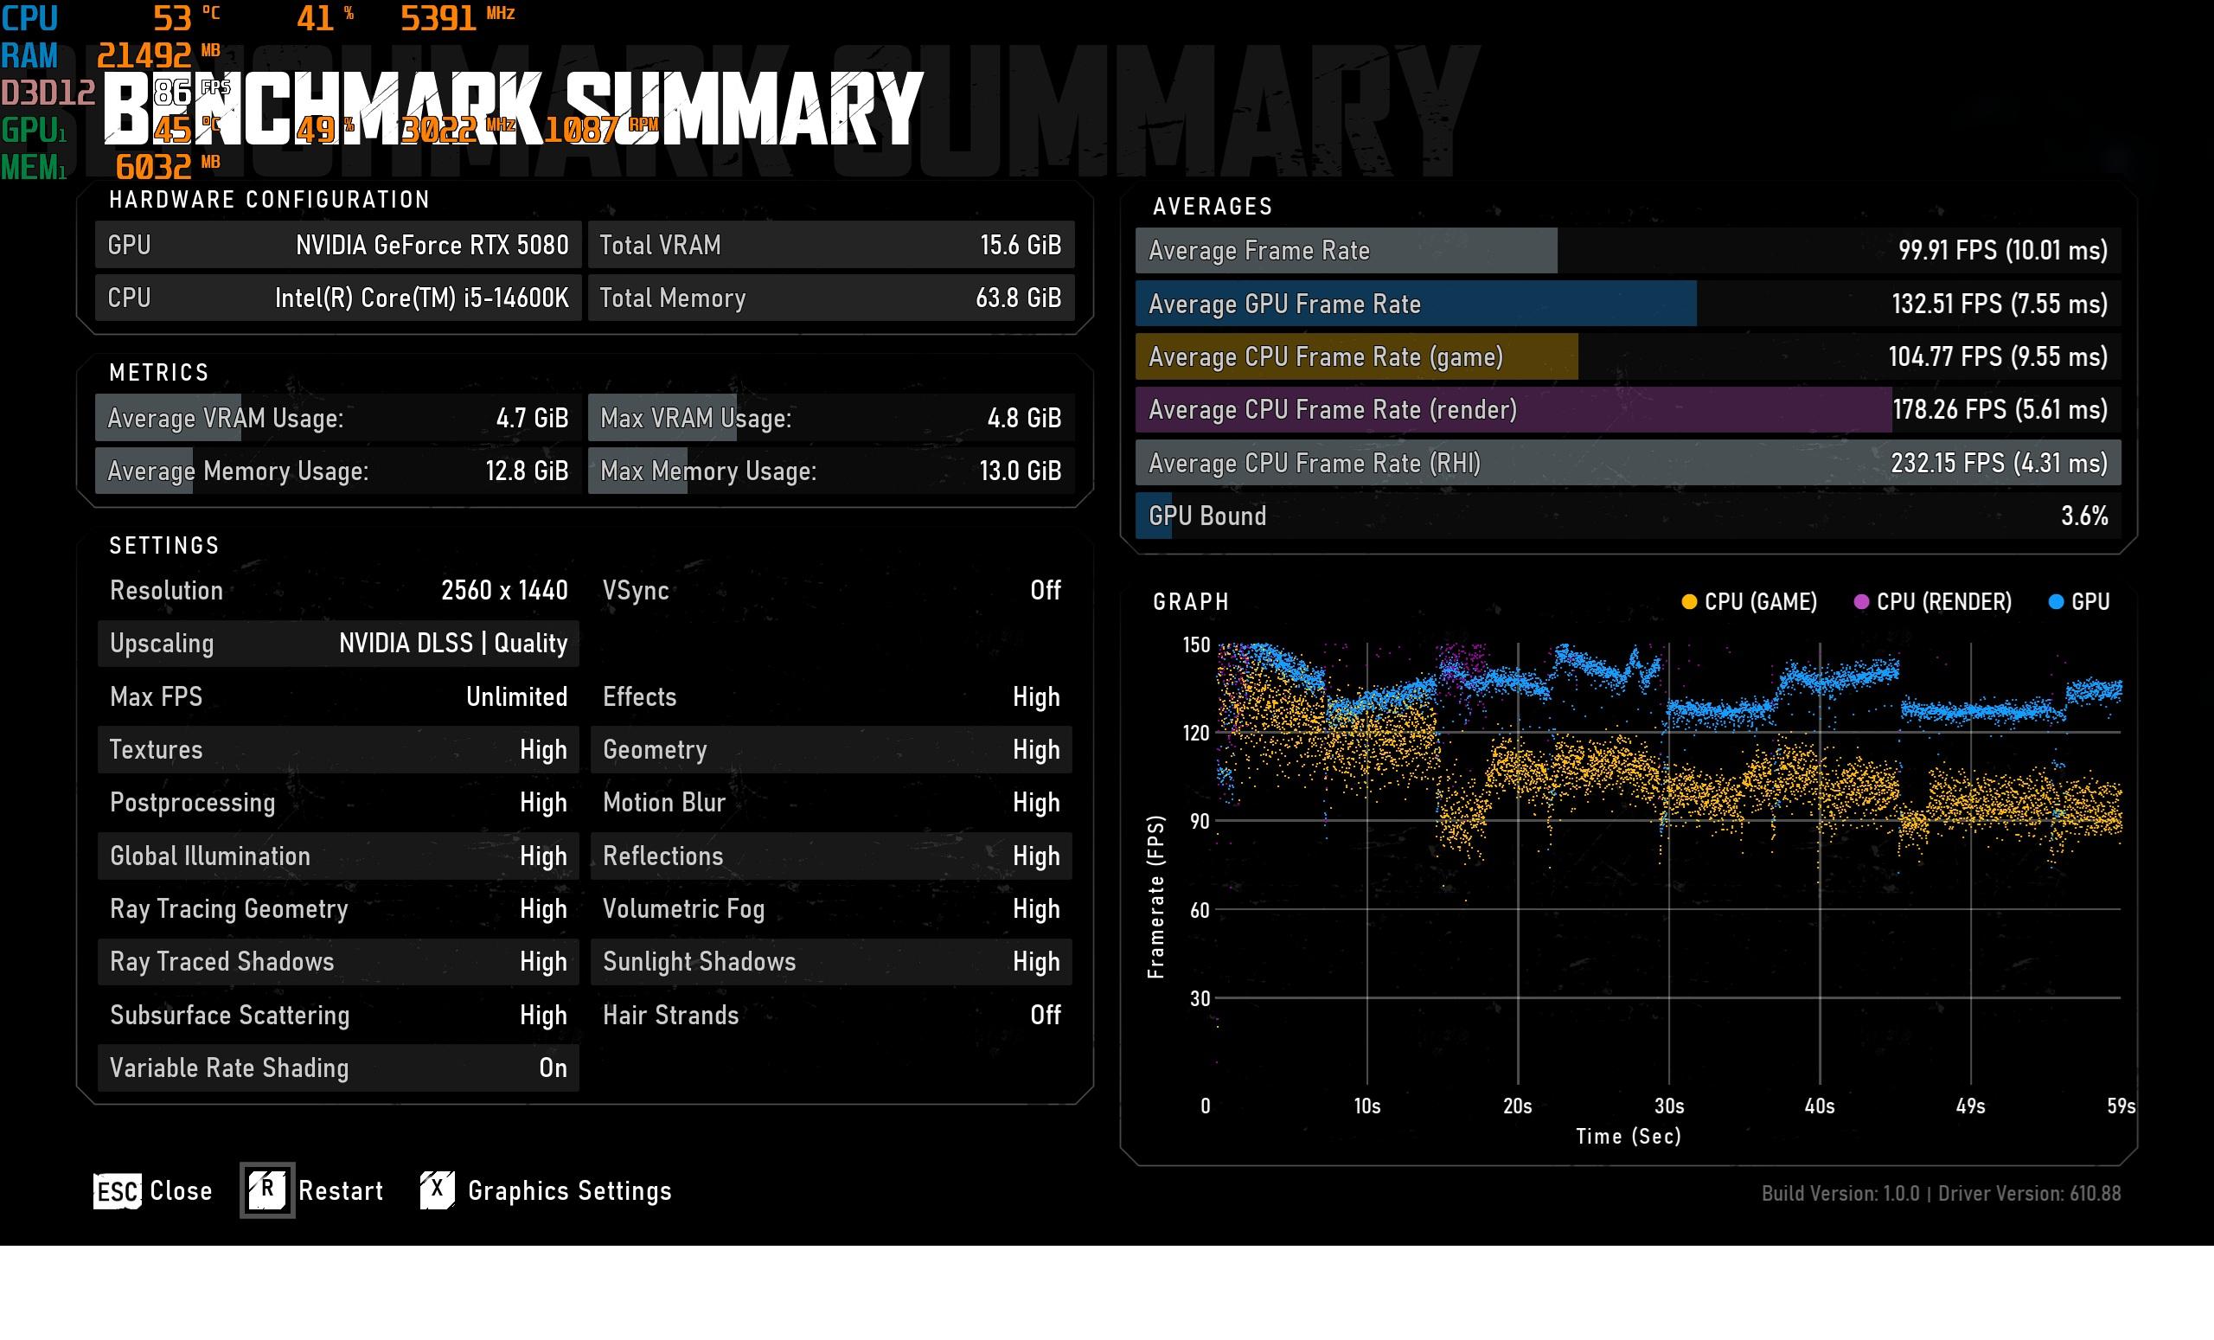Select the VSync Off setting row
2214x1340 pixels.
pyautogui.click(x=831, y=591)
